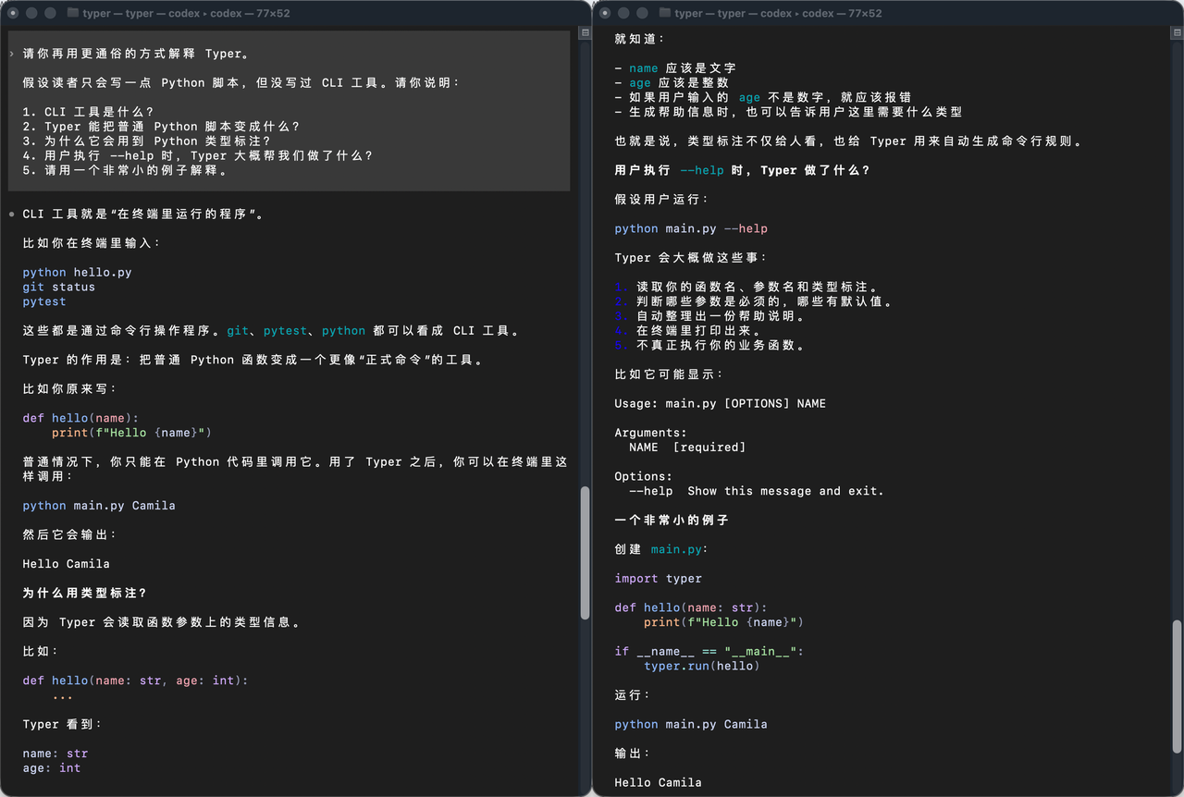Click "--help Show this message and exit."
The image size is (1184, 797).
(x=757, y=491)
